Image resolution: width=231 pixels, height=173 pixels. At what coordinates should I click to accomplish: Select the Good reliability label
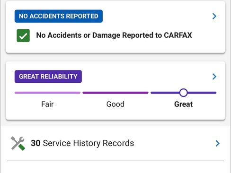pos(115,104)
